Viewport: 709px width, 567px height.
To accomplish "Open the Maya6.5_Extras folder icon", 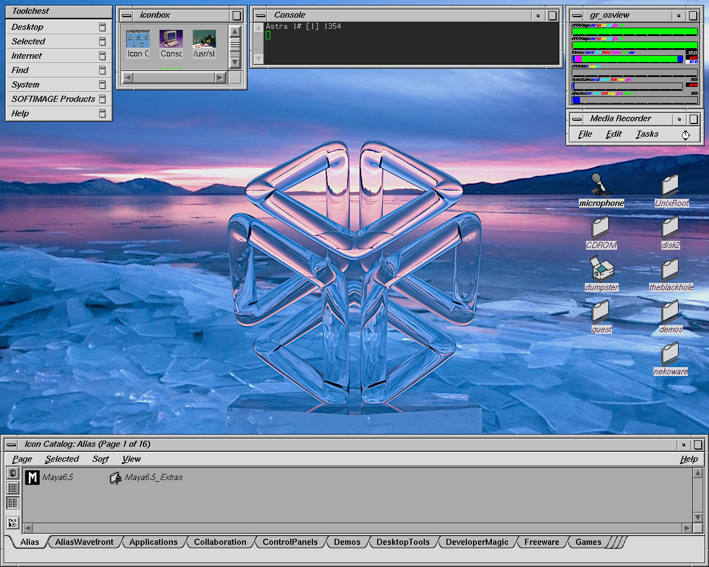I will (116, 477).
